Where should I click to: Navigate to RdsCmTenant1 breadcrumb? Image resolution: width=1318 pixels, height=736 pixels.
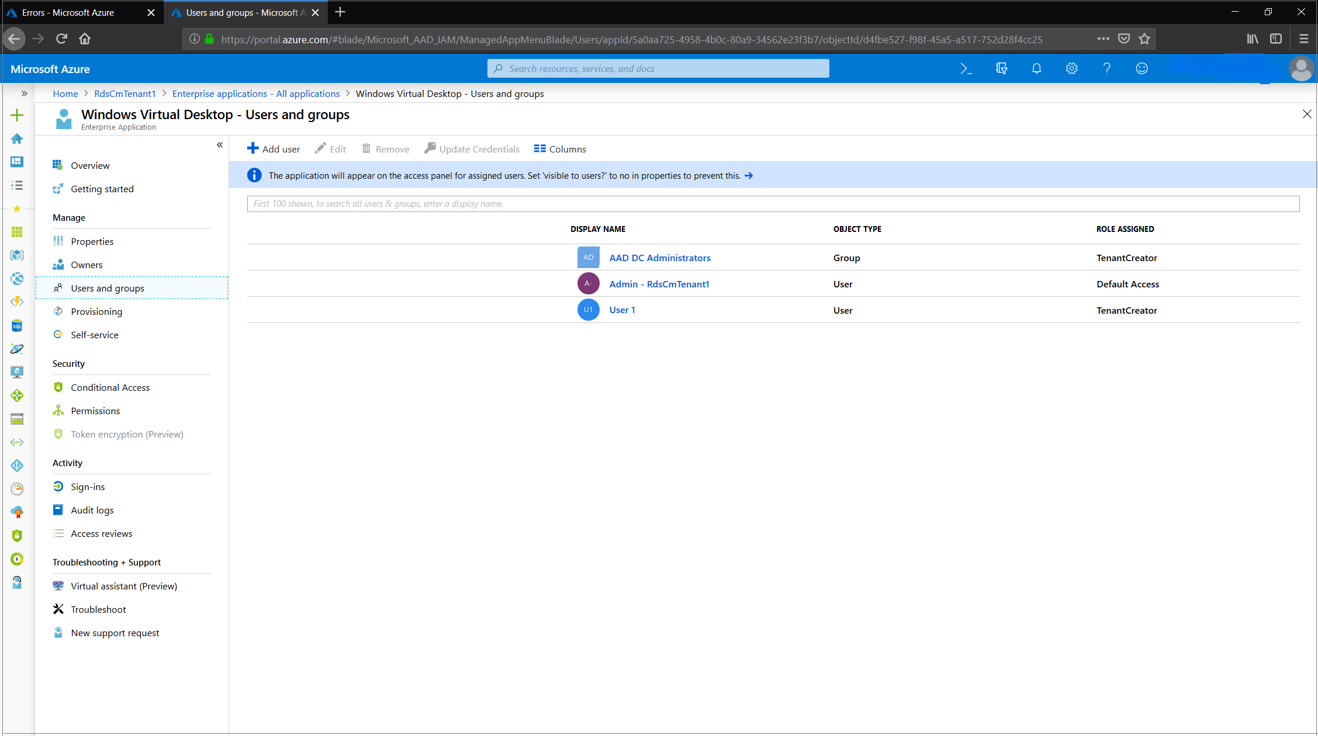[125, 93]
